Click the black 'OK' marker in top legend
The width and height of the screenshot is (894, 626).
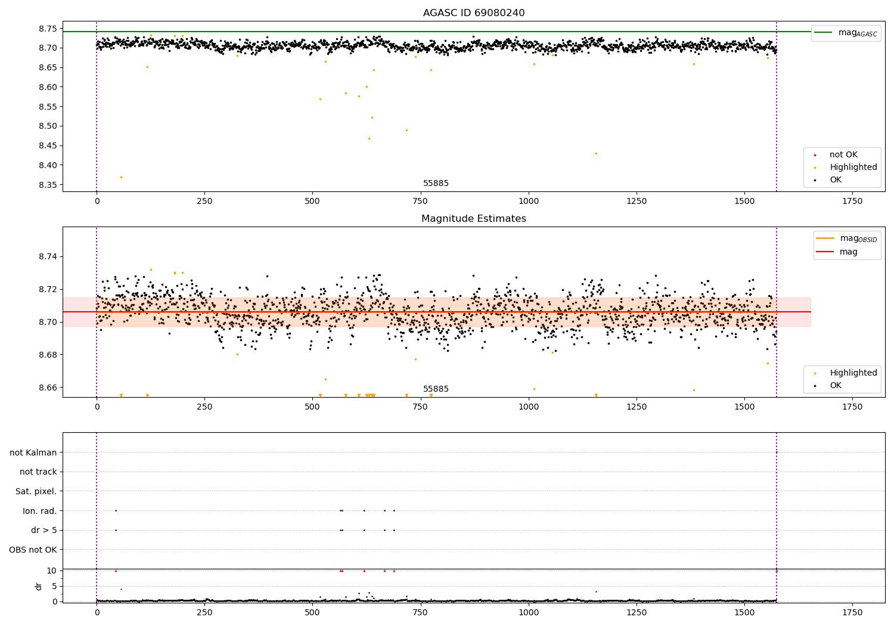tap(815, 180)
